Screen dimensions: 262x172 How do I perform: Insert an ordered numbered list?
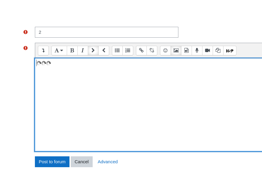coord(128,51)
